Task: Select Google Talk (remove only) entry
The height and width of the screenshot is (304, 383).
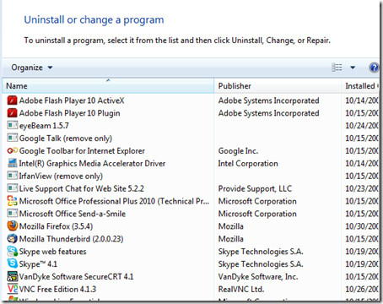Action: [66, 138]
